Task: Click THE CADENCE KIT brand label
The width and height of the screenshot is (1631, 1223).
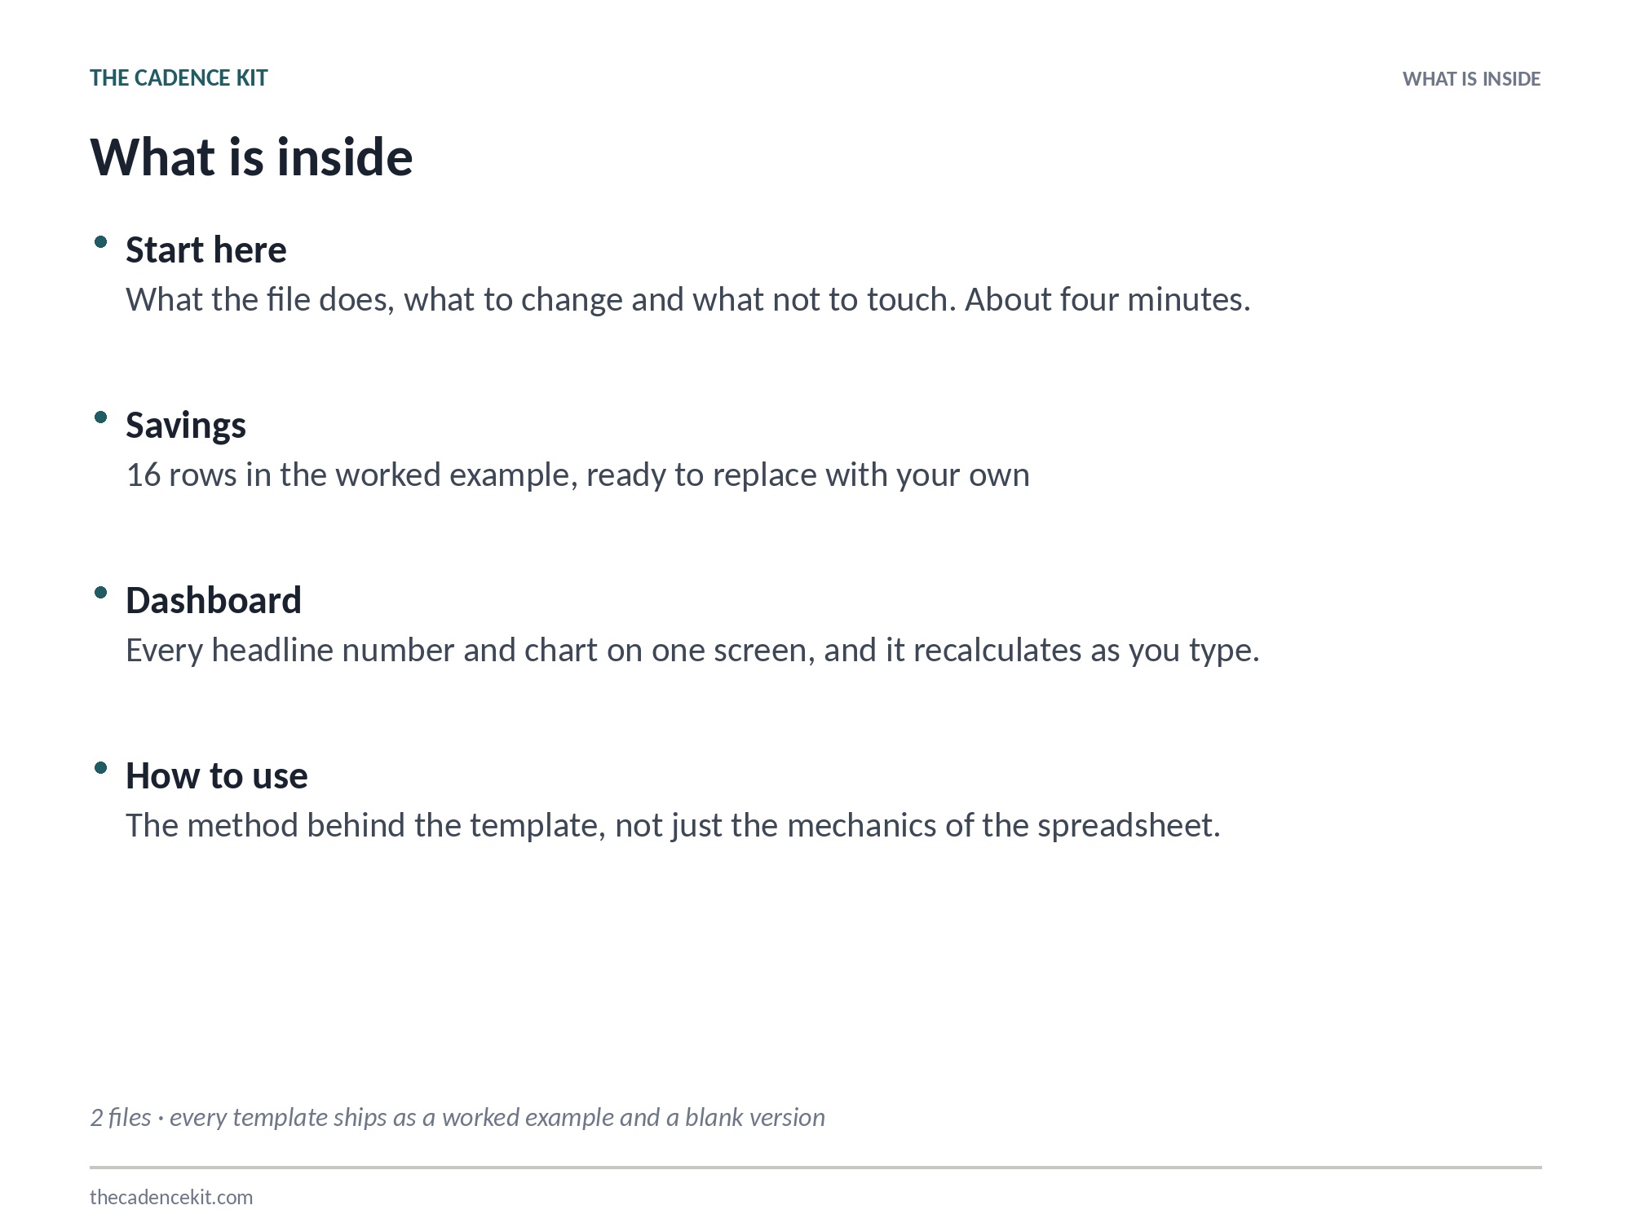Action: (179, 78)
